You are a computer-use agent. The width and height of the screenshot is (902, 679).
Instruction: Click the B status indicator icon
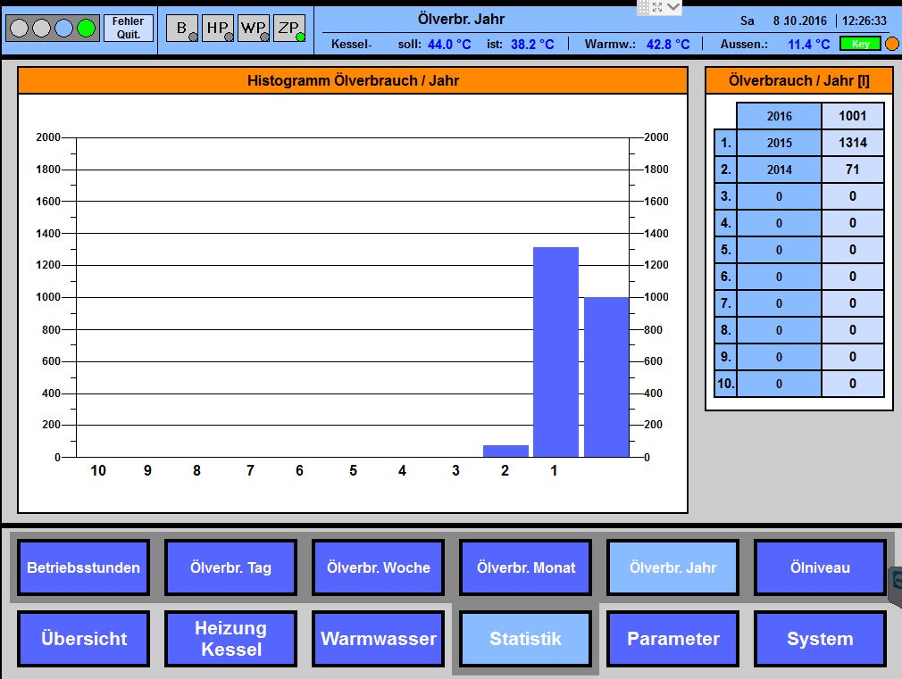[182, 29]
